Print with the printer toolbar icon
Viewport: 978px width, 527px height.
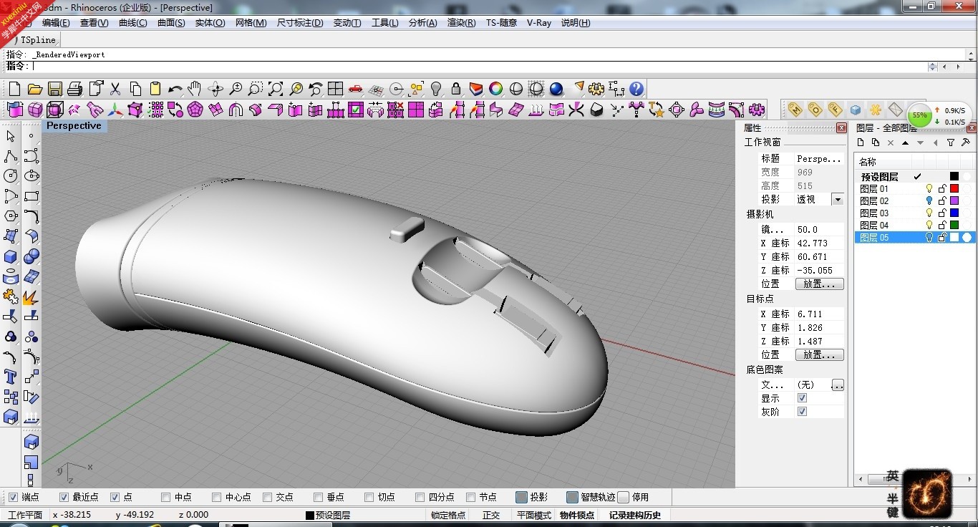coord(74,89)
